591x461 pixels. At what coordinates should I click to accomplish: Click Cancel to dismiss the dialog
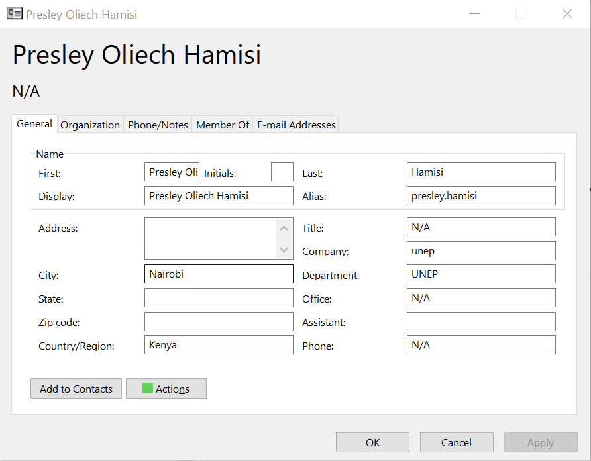tap(457, 442)
